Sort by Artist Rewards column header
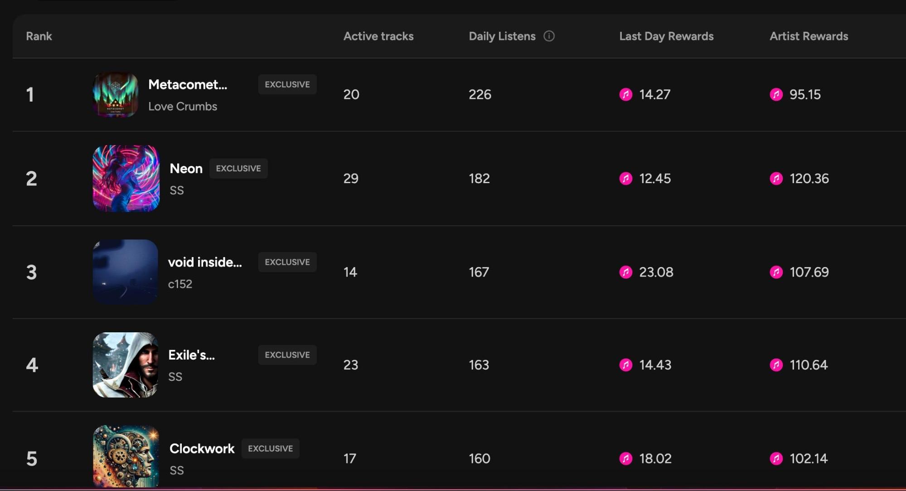906x491 pixels. (809, 36)
